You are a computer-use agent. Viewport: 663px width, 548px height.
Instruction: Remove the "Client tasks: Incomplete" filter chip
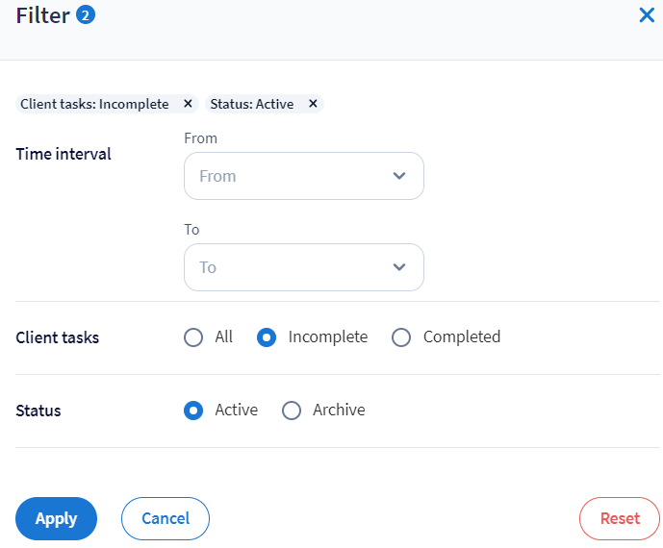188,104
